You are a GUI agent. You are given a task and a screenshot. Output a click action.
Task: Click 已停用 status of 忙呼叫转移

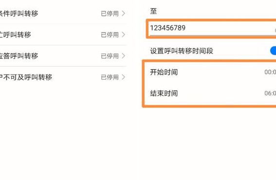[110, 35]
